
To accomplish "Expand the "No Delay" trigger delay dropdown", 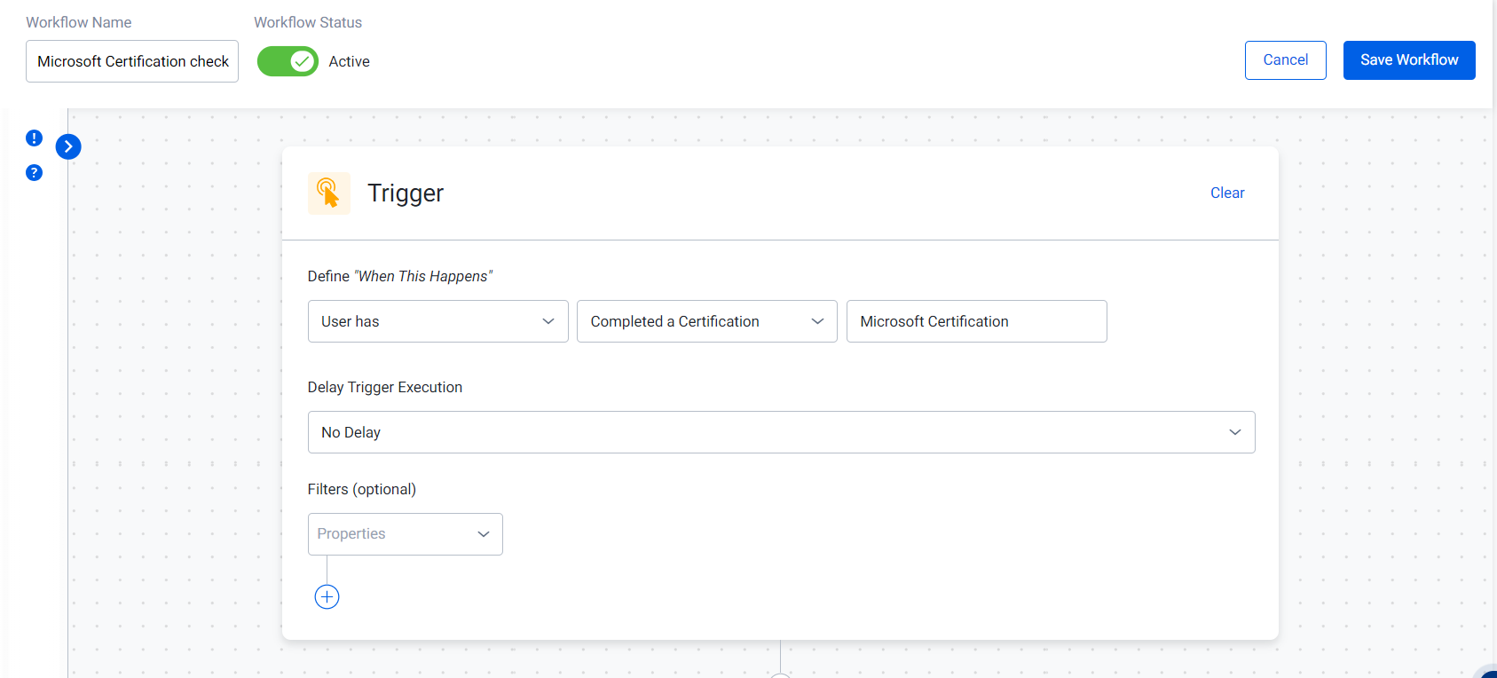I will point(781,432).
